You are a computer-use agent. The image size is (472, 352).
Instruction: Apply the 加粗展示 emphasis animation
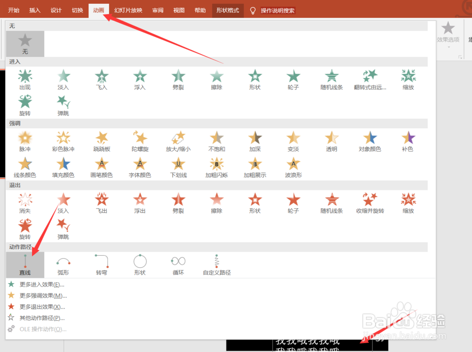pos(255,167)
